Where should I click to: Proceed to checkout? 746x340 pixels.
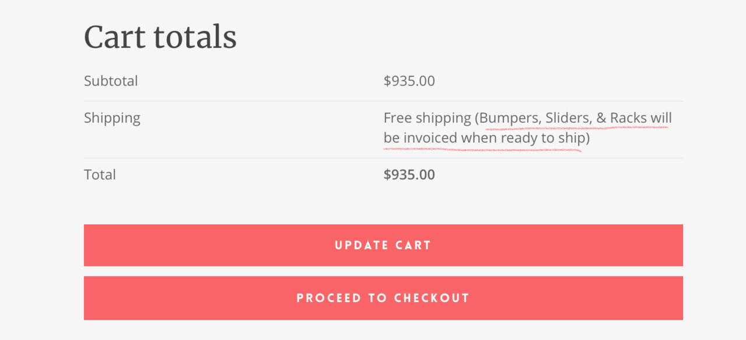tap(383, 298)
